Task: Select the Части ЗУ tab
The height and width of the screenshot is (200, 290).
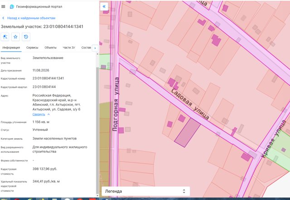Action: pos(69,47)
